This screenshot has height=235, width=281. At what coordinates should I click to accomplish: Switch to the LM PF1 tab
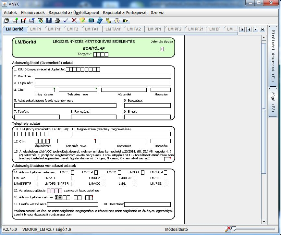click(154, 29)
